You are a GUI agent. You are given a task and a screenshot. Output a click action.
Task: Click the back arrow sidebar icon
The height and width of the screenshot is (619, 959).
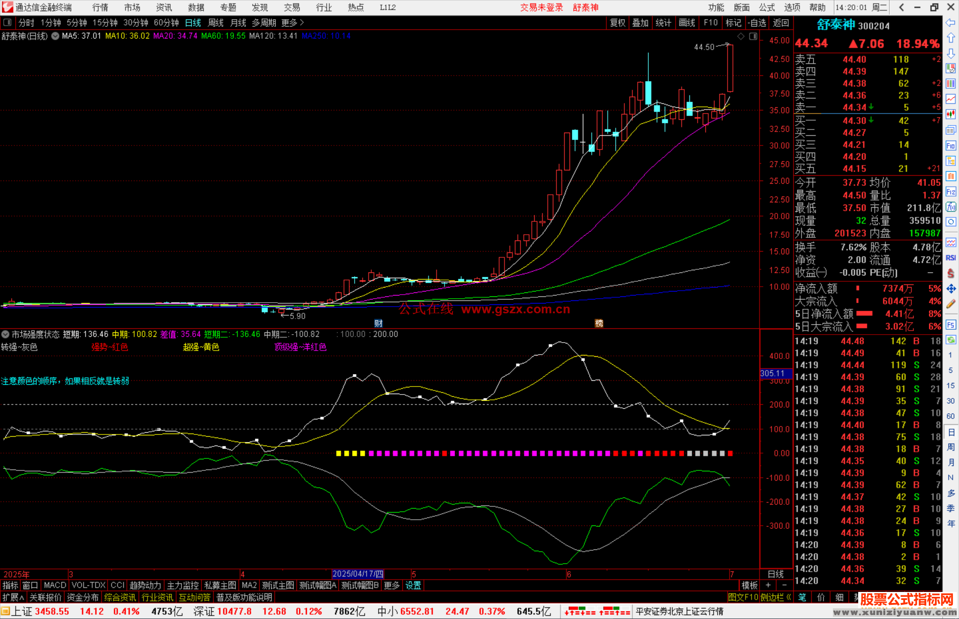951,23
